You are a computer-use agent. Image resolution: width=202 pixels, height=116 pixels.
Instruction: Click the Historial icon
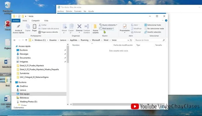click(x=132, y=32)
